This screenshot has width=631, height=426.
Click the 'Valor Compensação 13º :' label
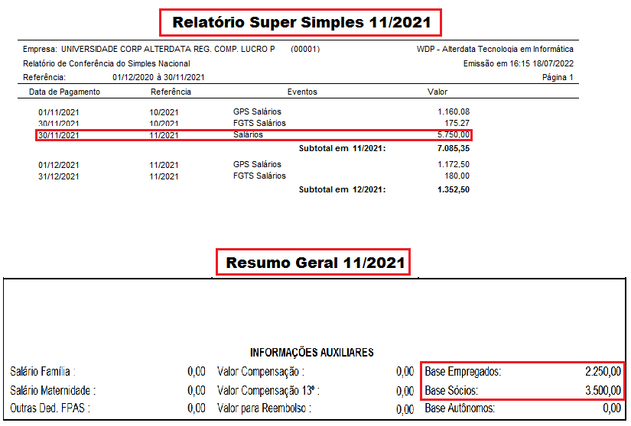(x=268, y=390)
